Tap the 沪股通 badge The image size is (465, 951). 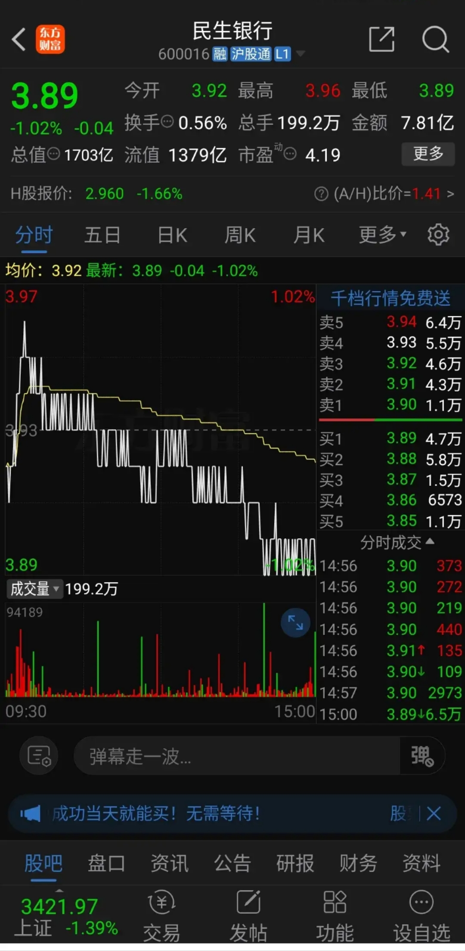[251, 54]
